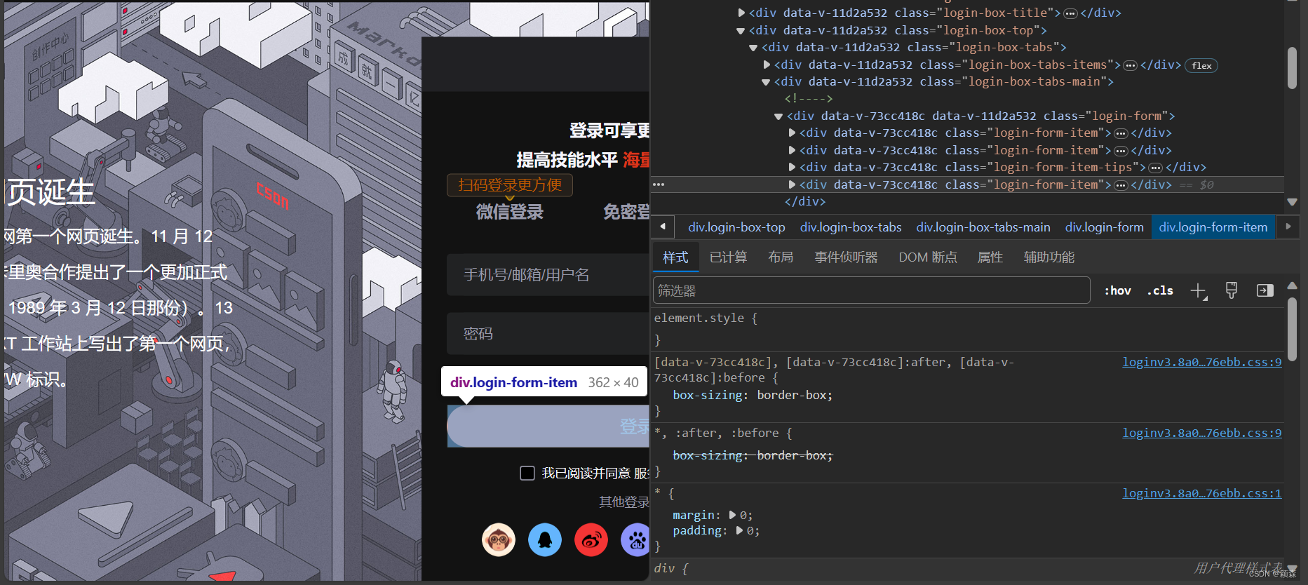
Task: Click the monkey avatar login icon
Action: (499, 540)
